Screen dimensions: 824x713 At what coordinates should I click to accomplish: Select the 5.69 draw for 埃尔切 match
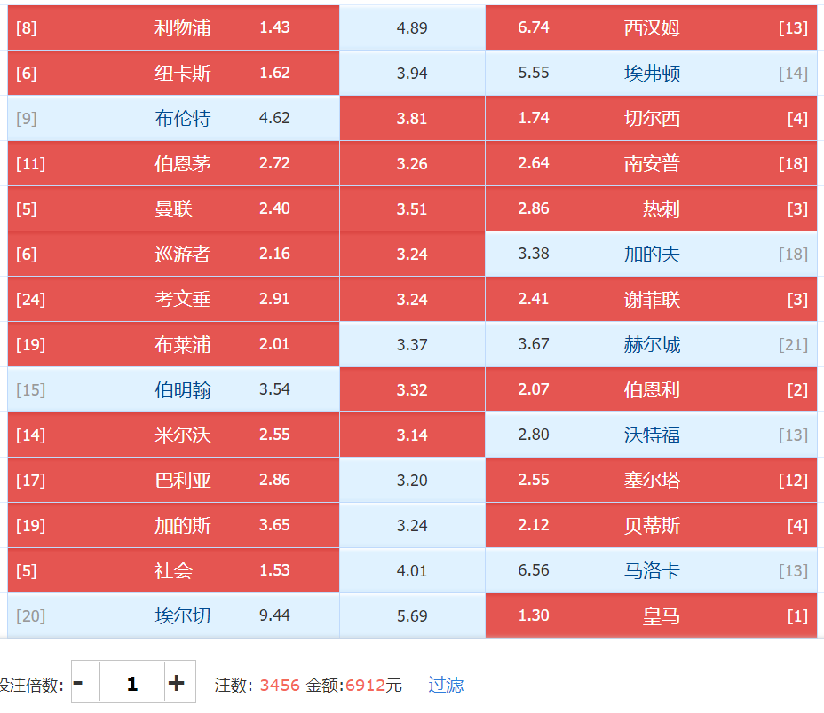[x=412, y=615]
